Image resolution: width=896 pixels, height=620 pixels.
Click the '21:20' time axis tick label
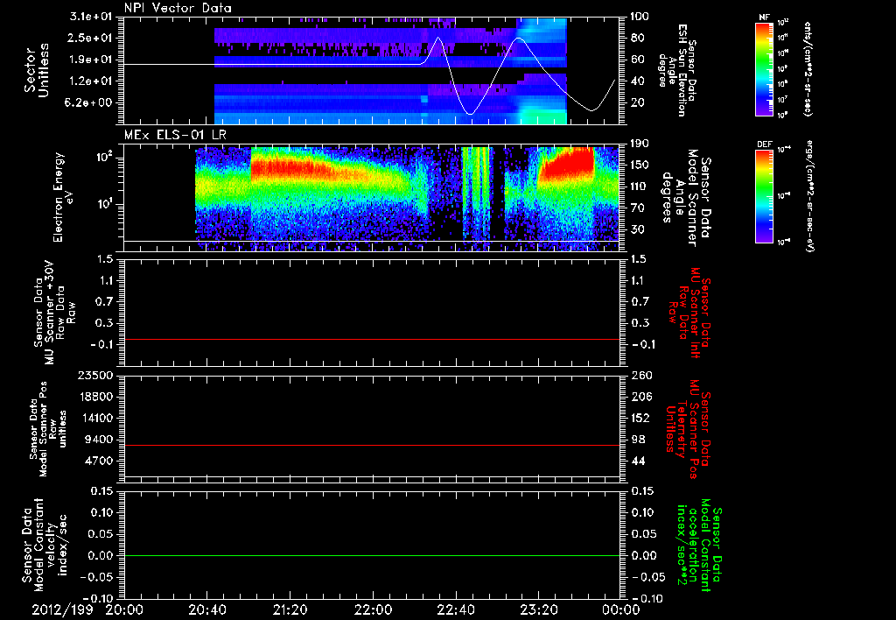click(x=290, y=609)
